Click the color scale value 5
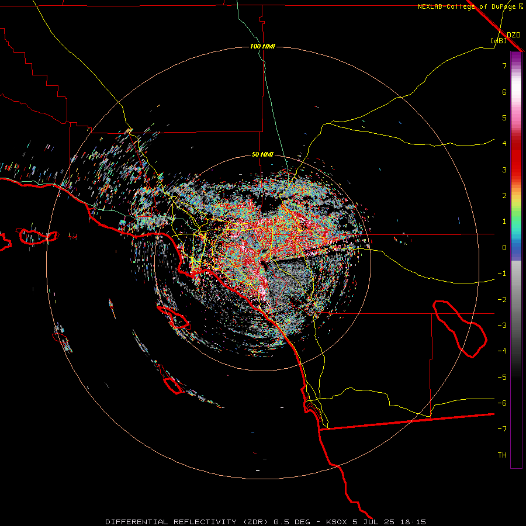The height and width of the screenshot is (526, 526). [504, 117]
